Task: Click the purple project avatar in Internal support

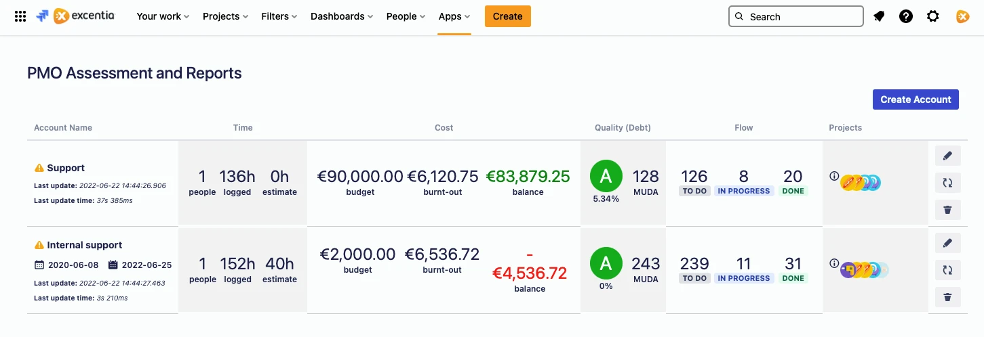Action: (848, 270)
